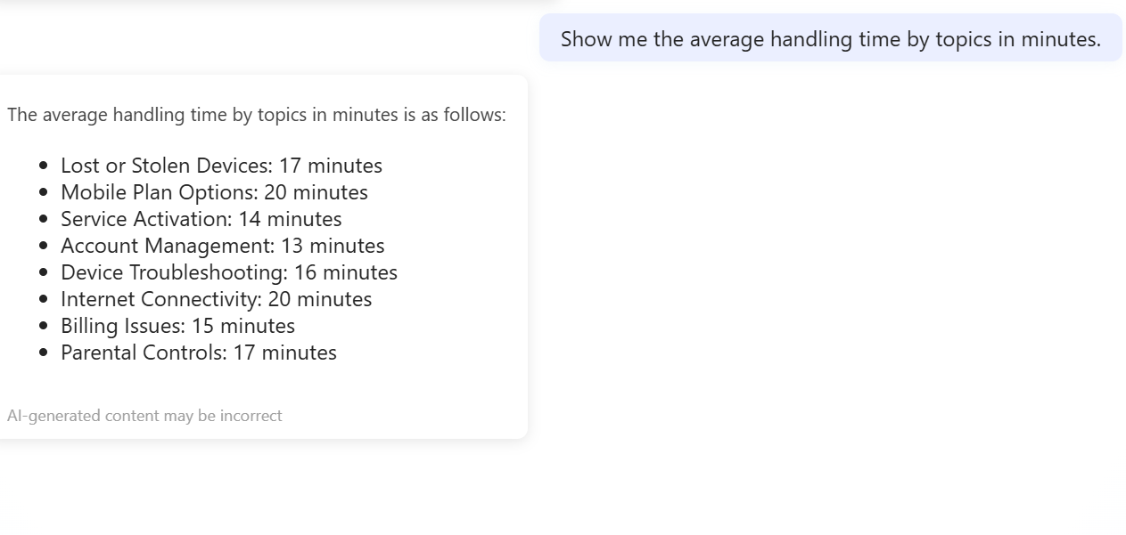Select the Lost or Stolen Devices list item

(x=221, y=166)
